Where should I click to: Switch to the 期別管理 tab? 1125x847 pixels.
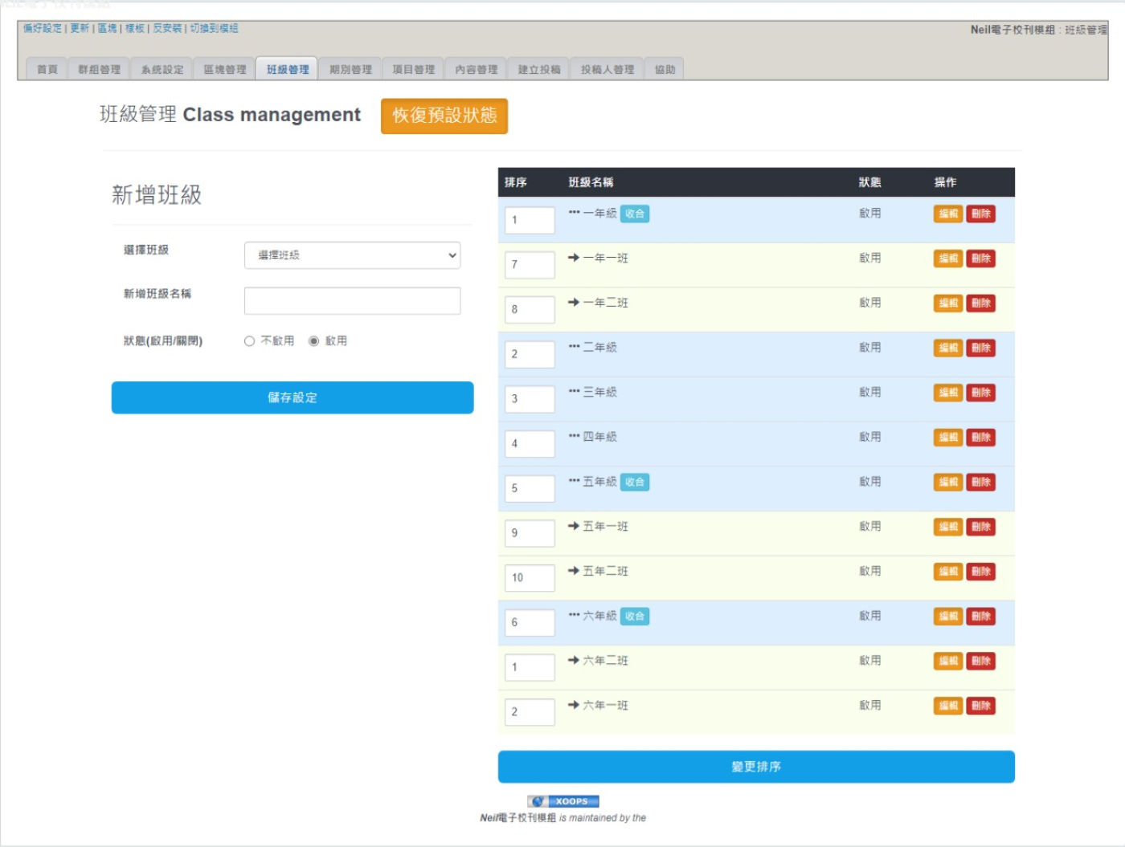(x=350, y=70)
